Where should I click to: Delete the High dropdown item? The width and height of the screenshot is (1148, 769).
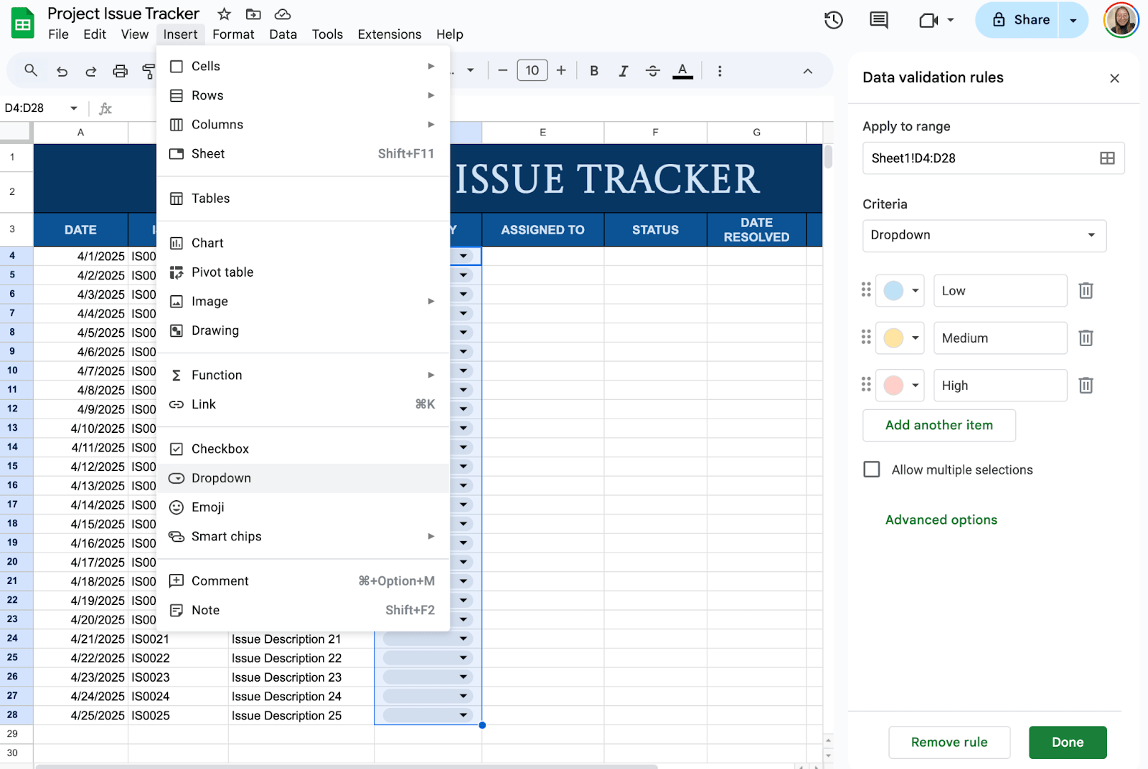pos(1086,386)
